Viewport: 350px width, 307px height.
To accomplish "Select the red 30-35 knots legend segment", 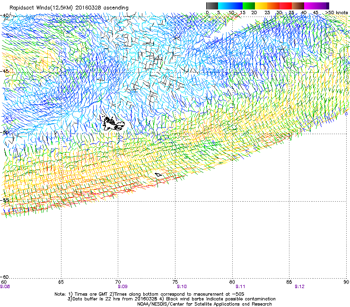I will point(286,6).
